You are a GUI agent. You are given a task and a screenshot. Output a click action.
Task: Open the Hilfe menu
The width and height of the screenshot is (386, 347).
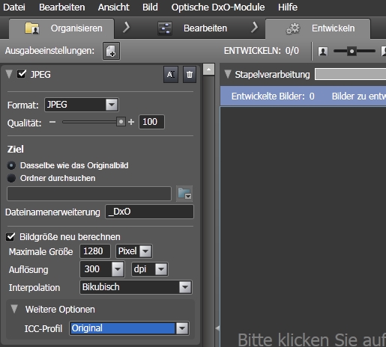288,7
